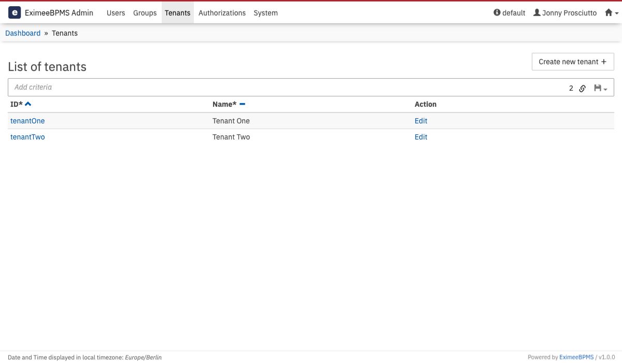
Task: Click the EximeeBPMS Admin title
Action: (x=59, y=12)
